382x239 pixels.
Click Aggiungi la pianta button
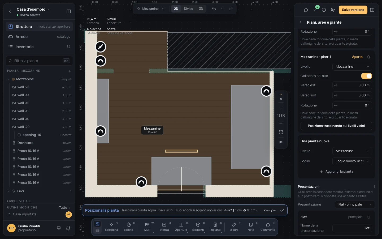336,172
